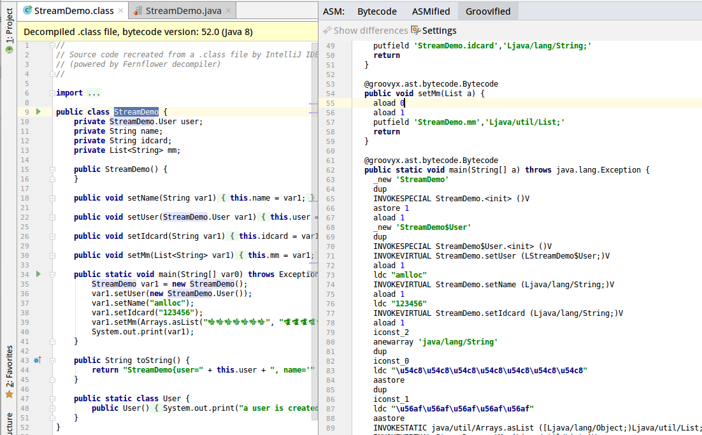Viewport: 702px width, 435px height.
Task: Collapse the toString method fold at line 43
Action: [52, 360]
